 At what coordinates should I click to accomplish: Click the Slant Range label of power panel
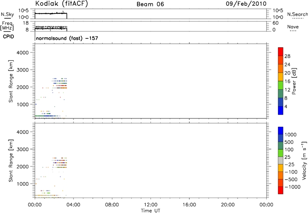click(11, 82)
